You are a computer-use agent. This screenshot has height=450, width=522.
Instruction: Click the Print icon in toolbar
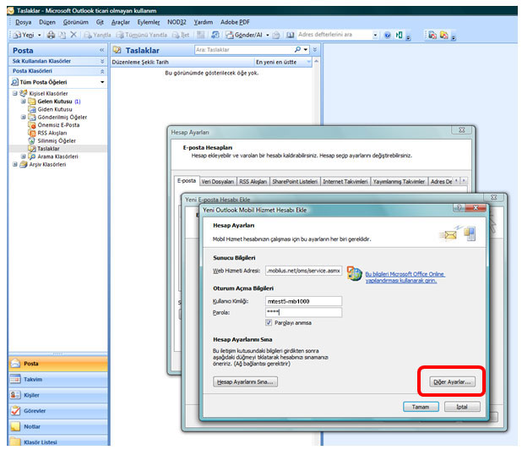(51, 35)
